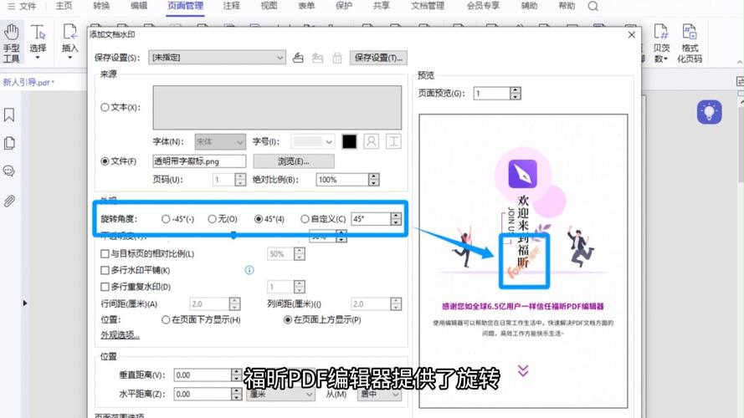Adjust vertical distance stepper
Image resolution: width=744 pixels, height=418 pixels.
tap(236, 375)
